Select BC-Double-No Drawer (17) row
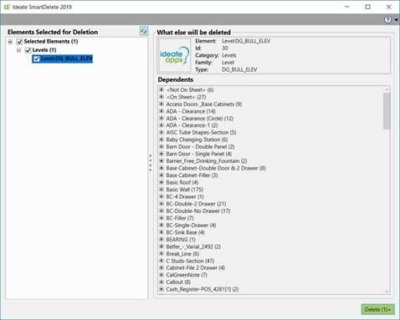 (x=198, y=211)
